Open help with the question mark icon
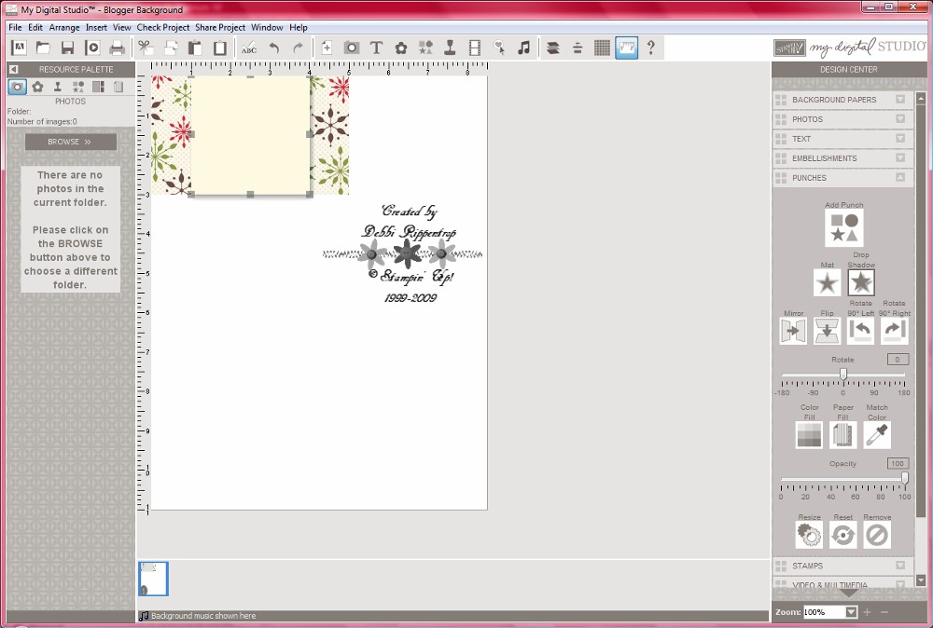This screenshot has height=628, width=933. [x=651, y=48]
